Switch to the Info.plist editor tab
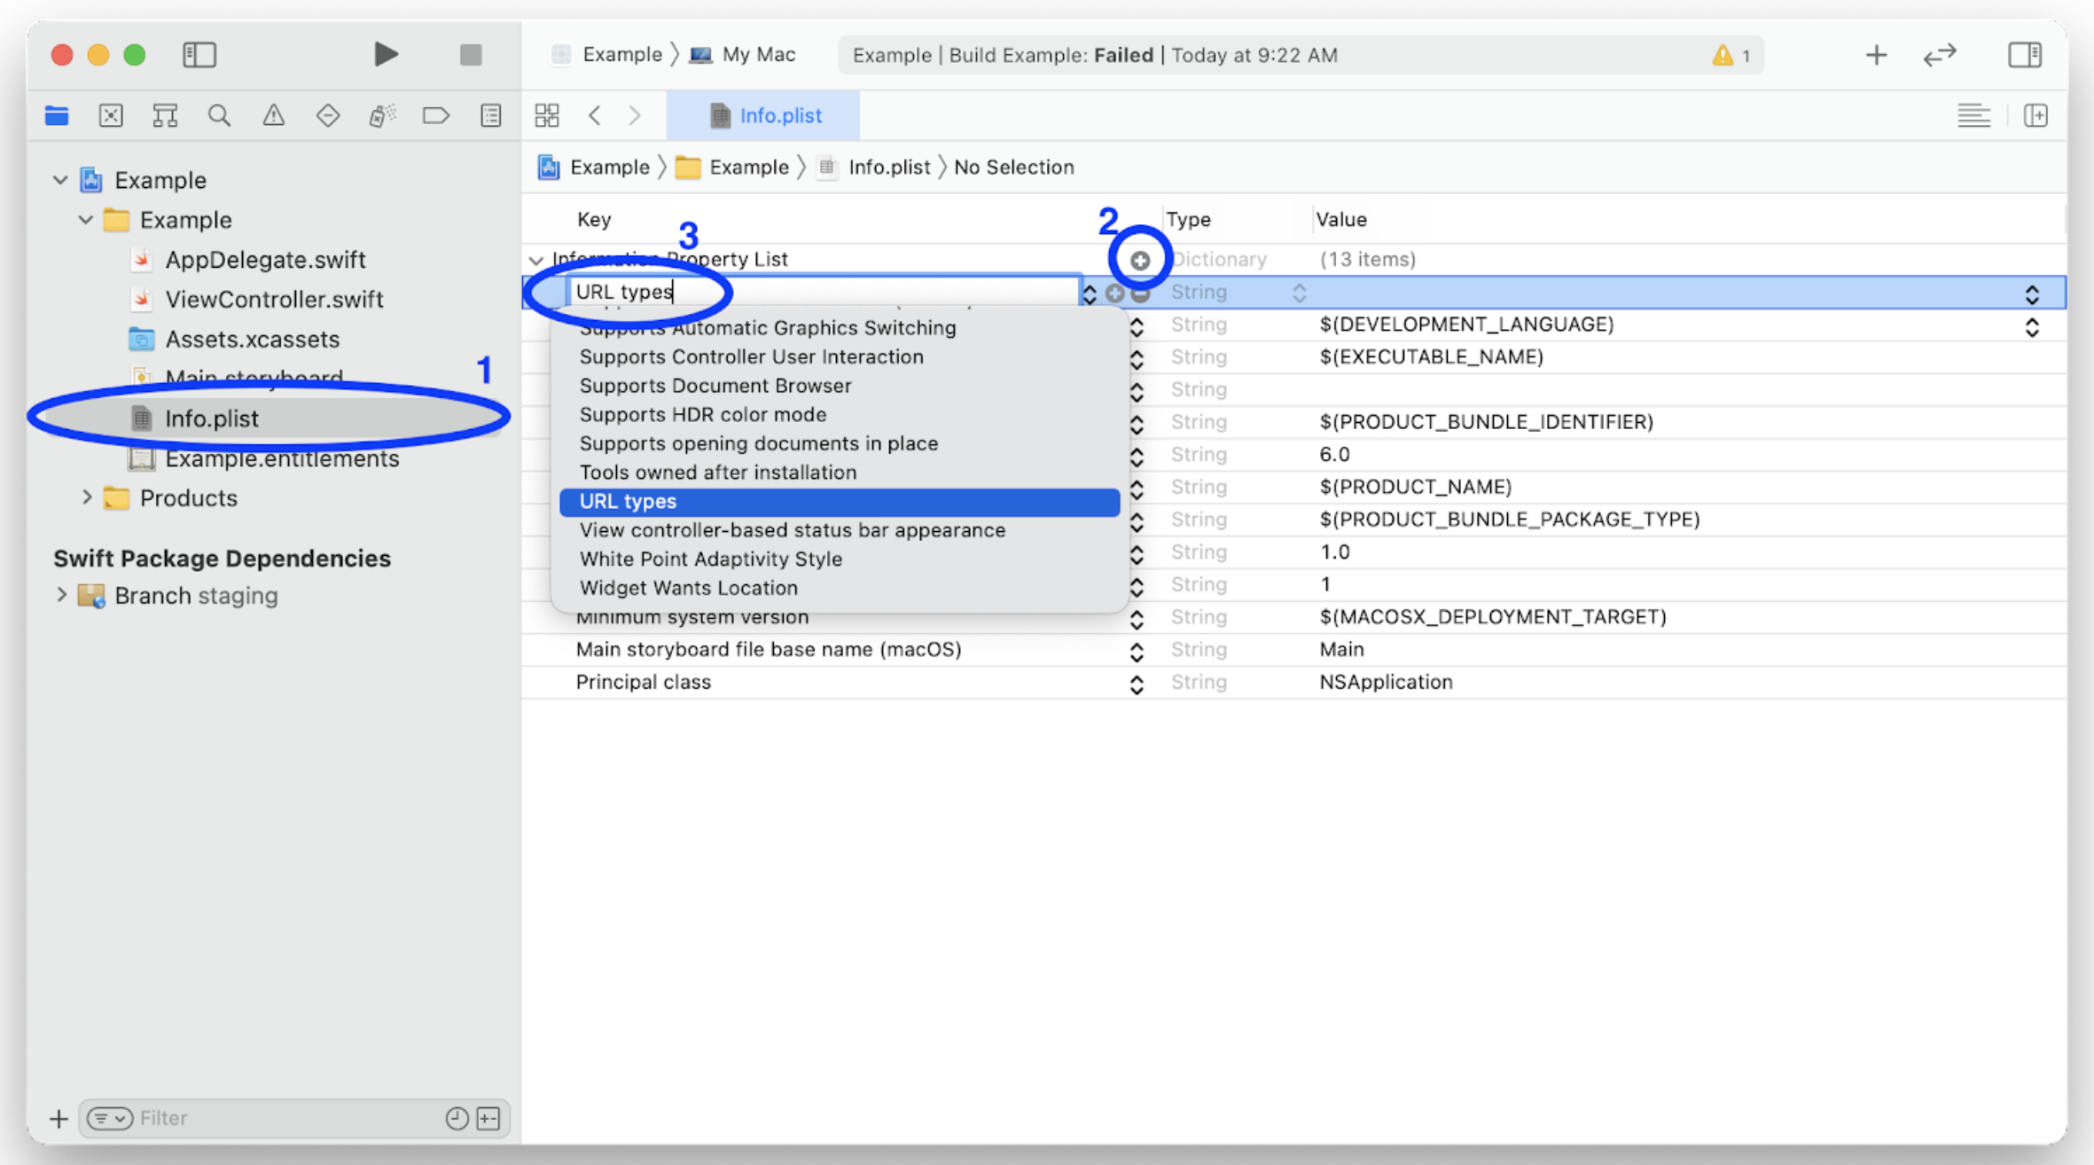Screen dimensions: 2094x1165 pos(763,115)
